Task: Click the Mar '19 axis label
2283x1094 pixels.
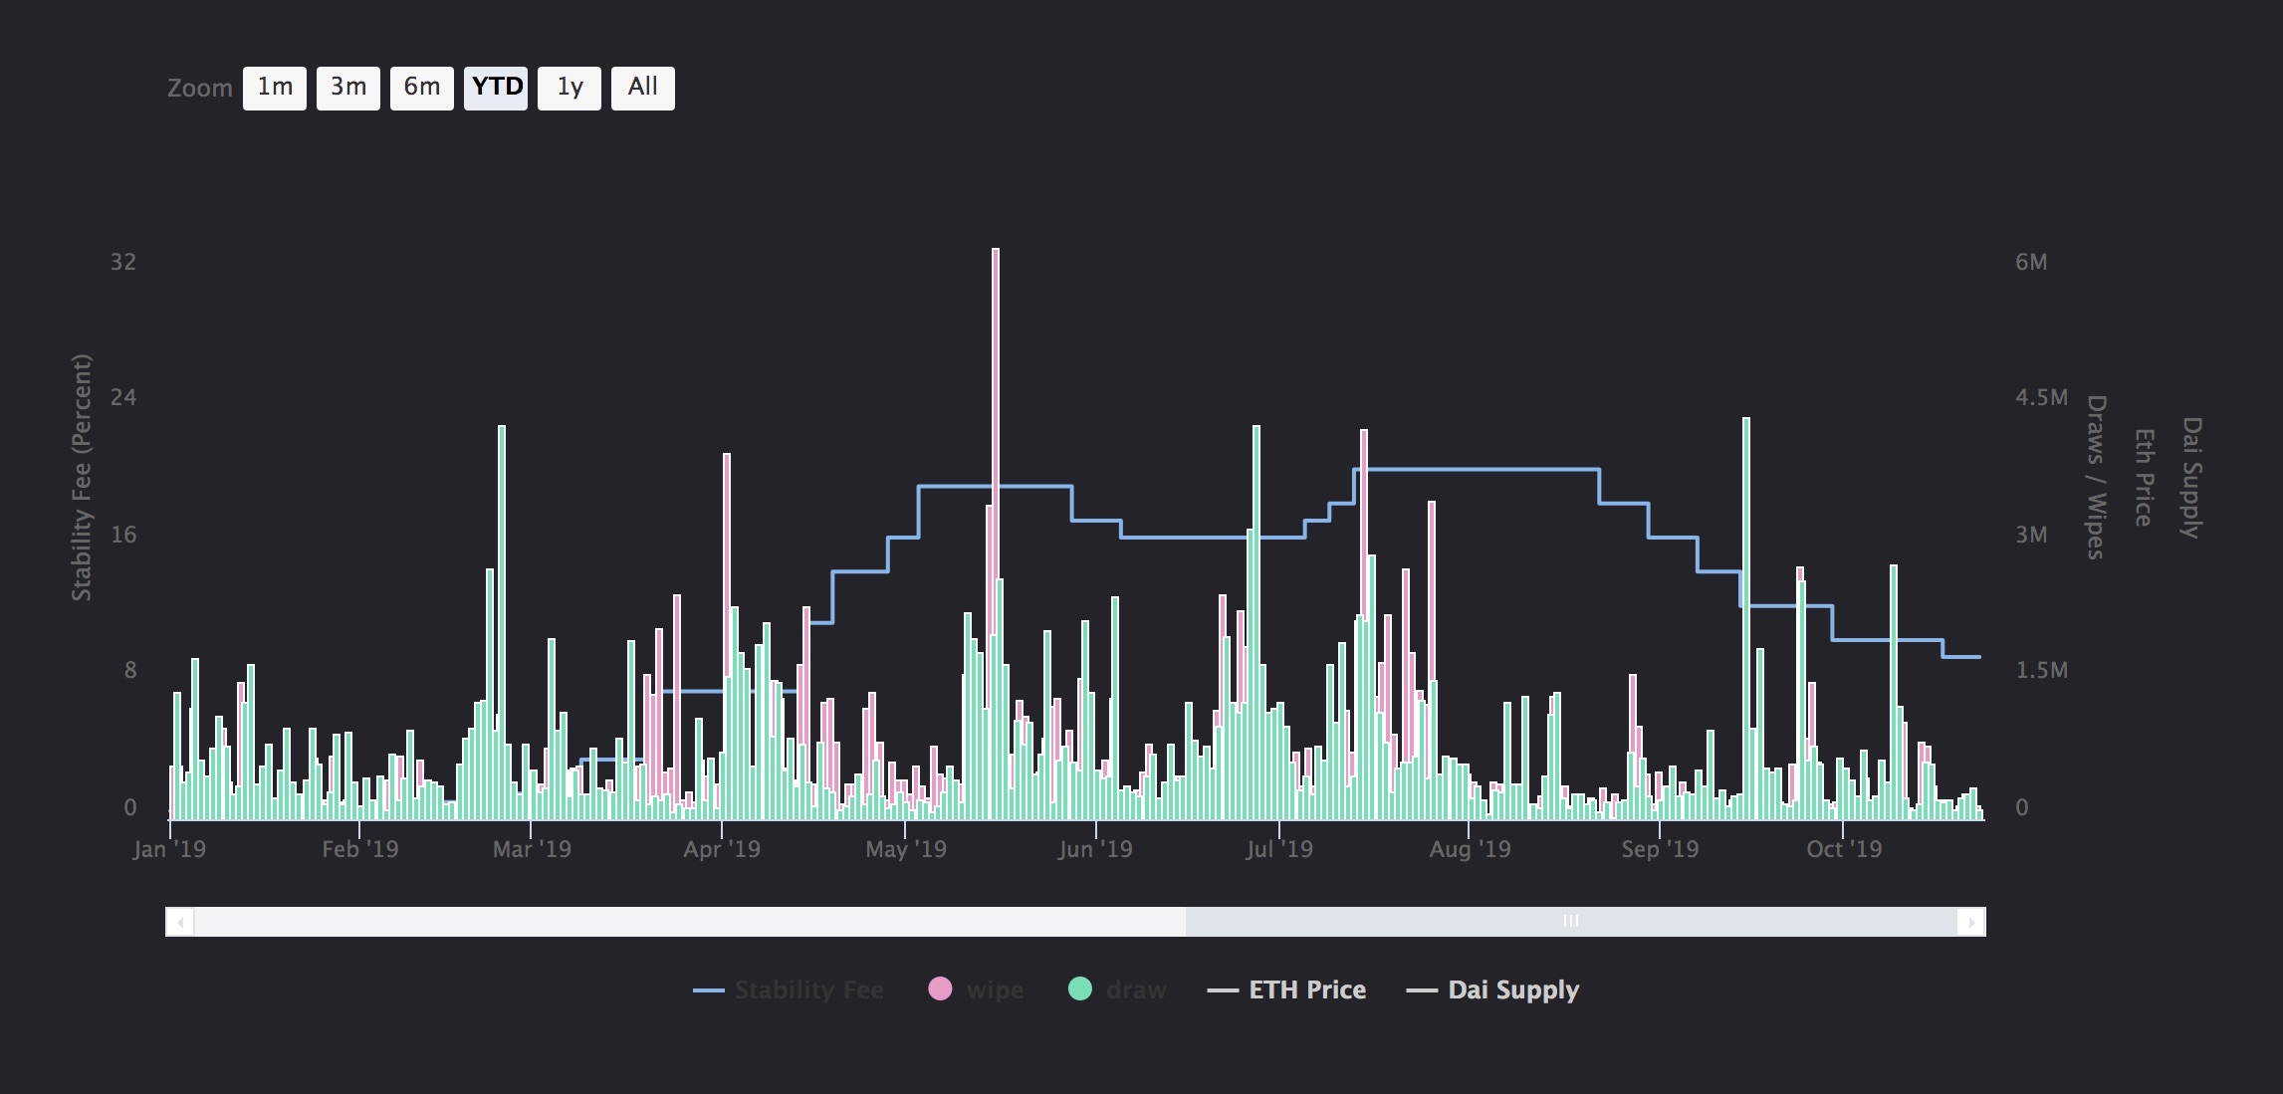Action: (532, 849)
